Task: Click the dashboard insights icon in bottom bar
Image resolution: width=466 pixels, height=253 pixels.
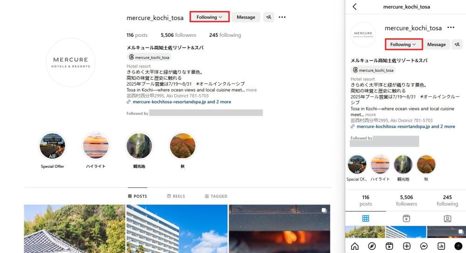Action: 441,246
